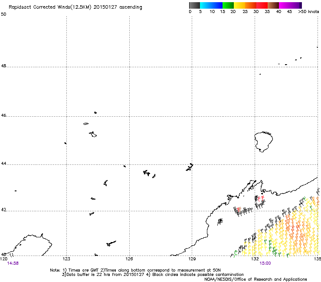
Task: Click the 'NOAA/NESDIS/Office of Research and Applications' credit
Action: pos(255,279)
